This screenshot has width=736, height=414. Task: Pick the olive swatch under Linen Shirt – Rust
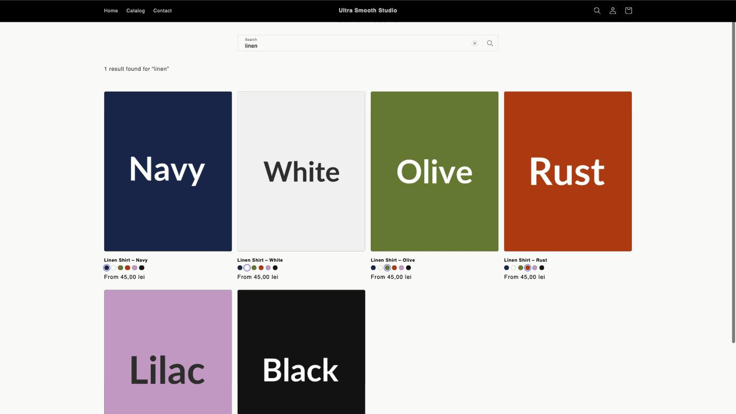[x=521, y=268]
